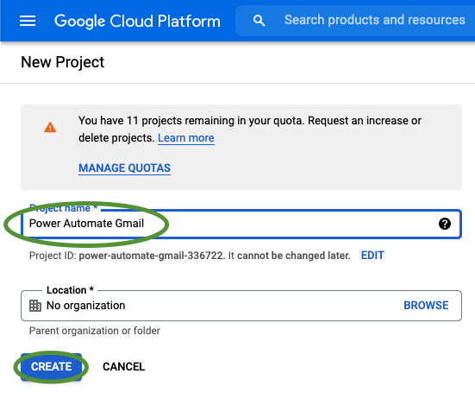Click the organization building icon
Screen dimensions: 475x399
(35, 306)
